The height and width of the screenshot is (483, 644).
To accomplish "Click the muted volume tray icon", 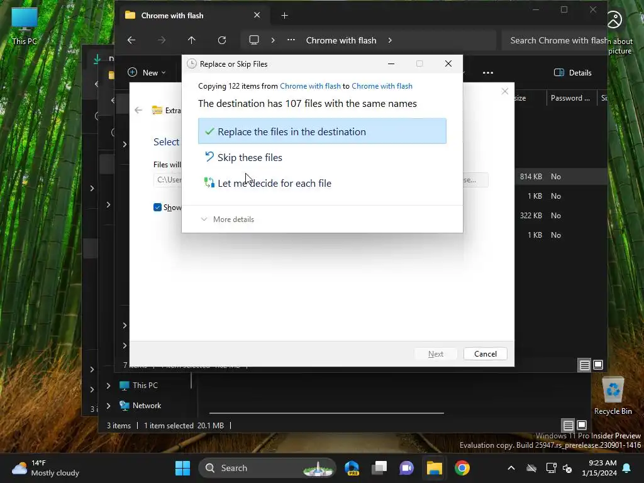I will tap(567, 468).
